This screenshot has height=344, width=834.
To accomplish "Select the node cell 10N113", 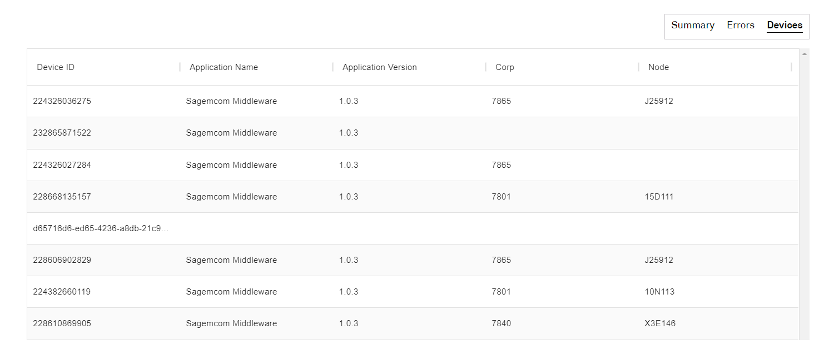I will [659, 292].
